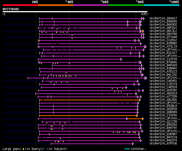Select the UniRef100_Q9LMQ1 label
This screenshot has height=151, width=182.
pyautogui.click(x=163, y=100)
